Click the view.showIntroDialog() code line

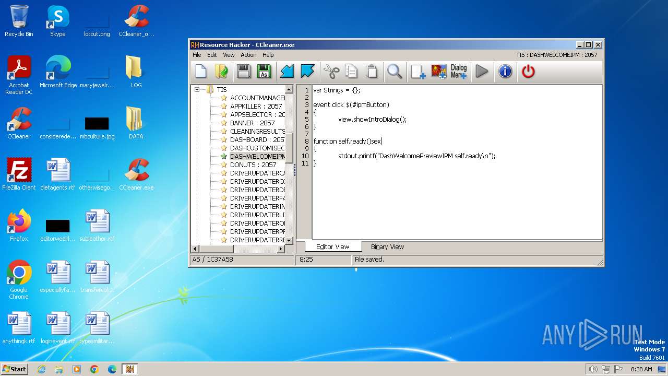pos(372,119)
